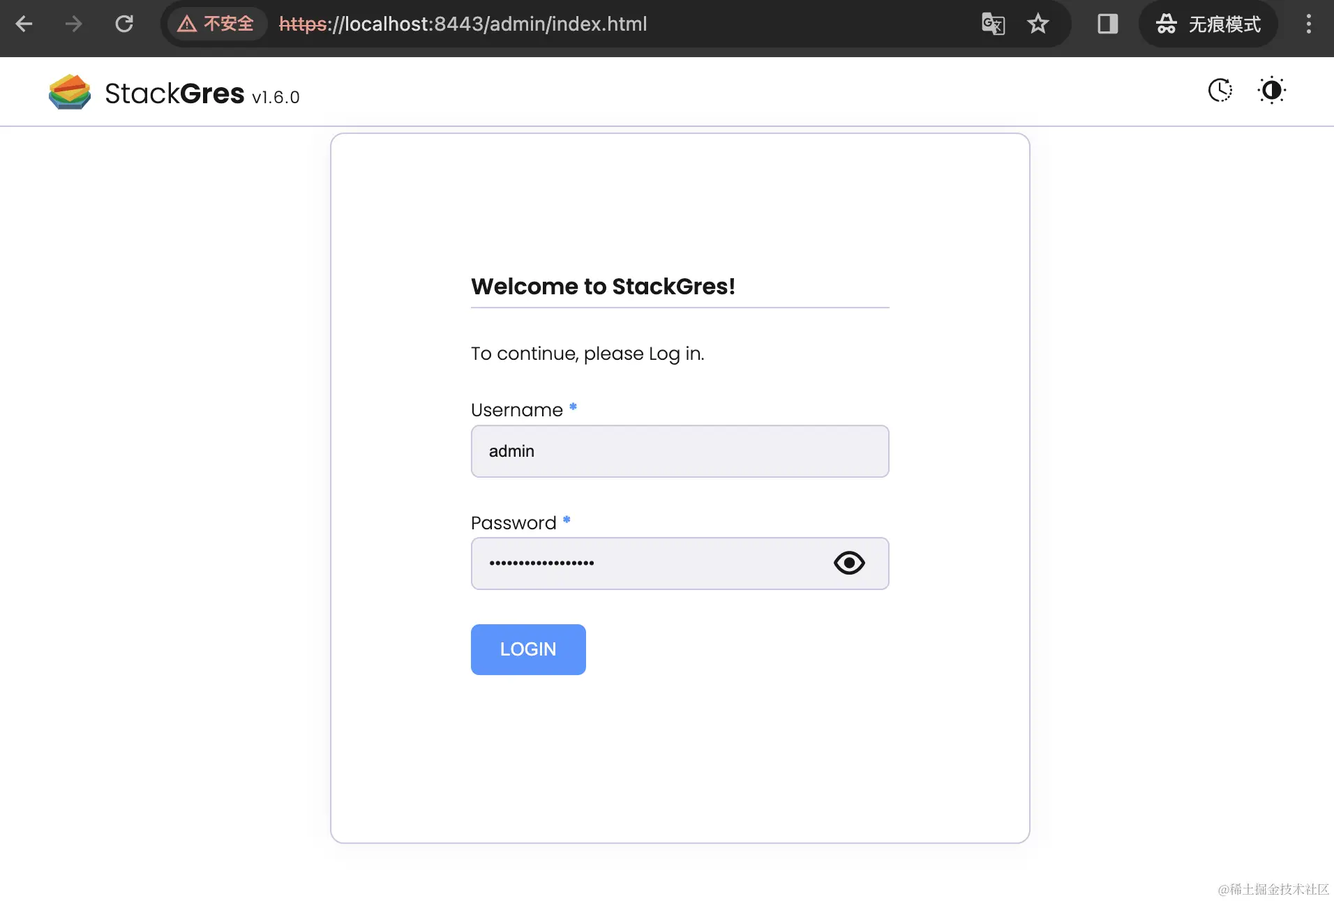Go back with the browser back arrow

(24, 24)
